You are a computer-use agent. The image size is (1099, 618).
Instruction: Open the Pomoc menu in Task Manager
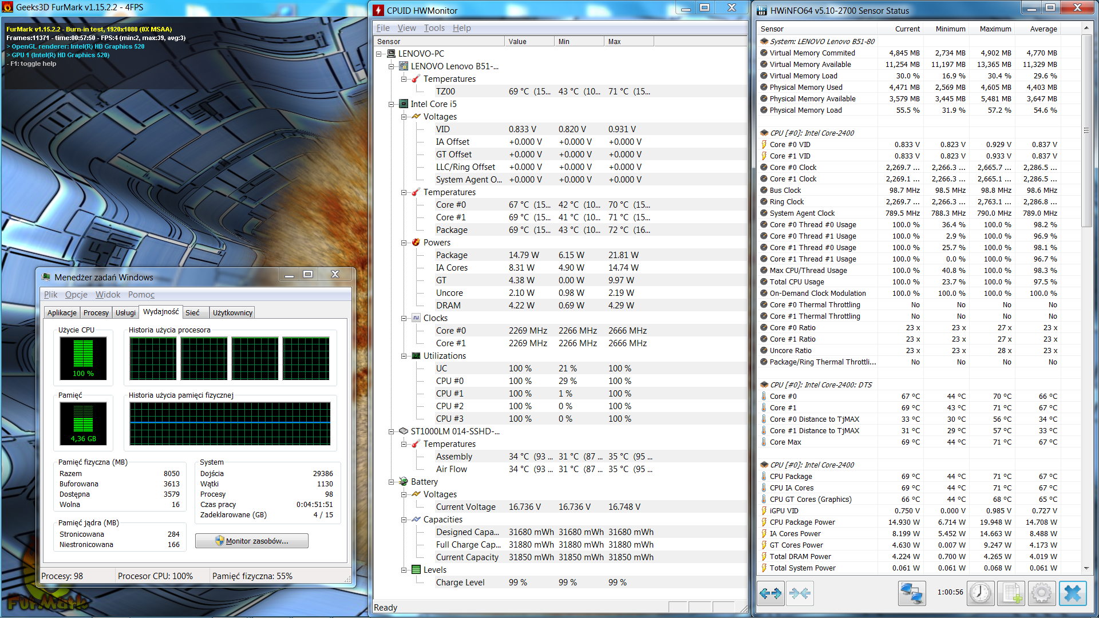pos(141,295)
